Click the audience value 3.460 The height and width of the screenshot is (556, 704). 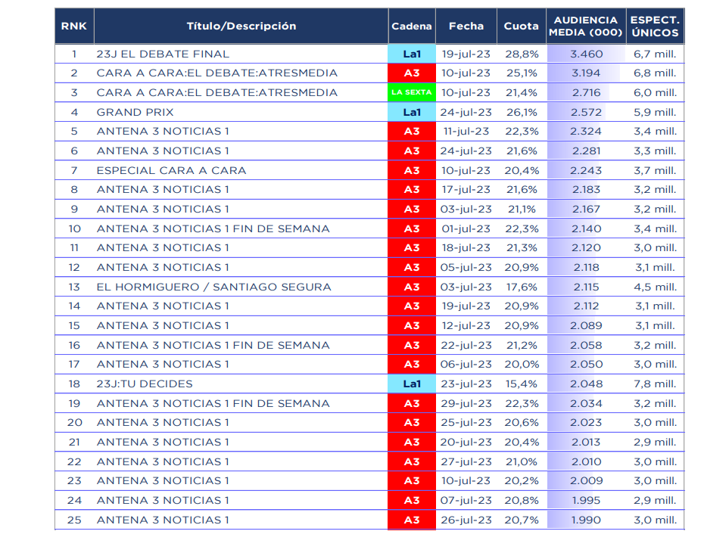[587, 54]
